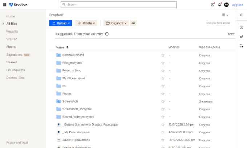
Task: Go to Recents in the sidebar
Action: coord(12,32)
